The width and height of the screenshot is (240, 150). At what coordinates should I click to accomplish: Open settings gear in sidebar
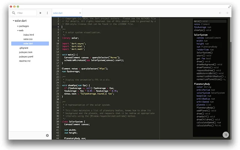pyautogui.click(x=47, y=135)
